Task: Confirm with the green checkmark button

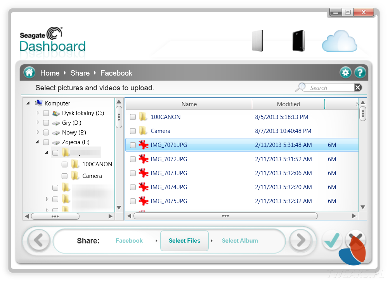Action: [332, 240]
